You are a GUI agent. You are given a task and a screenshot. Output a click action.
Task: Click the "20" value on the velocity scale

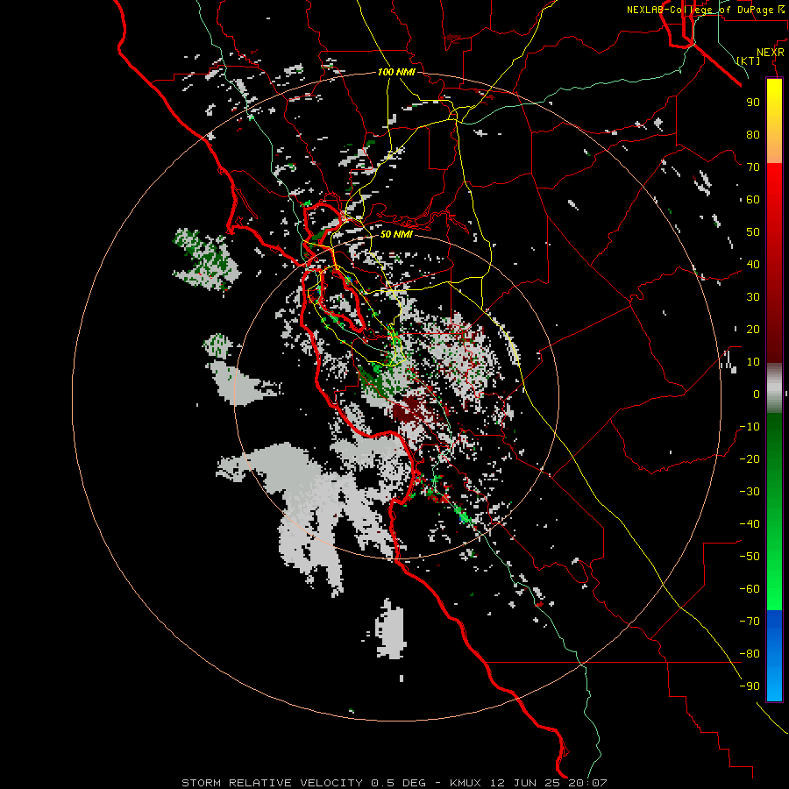(x=753, y=330)
